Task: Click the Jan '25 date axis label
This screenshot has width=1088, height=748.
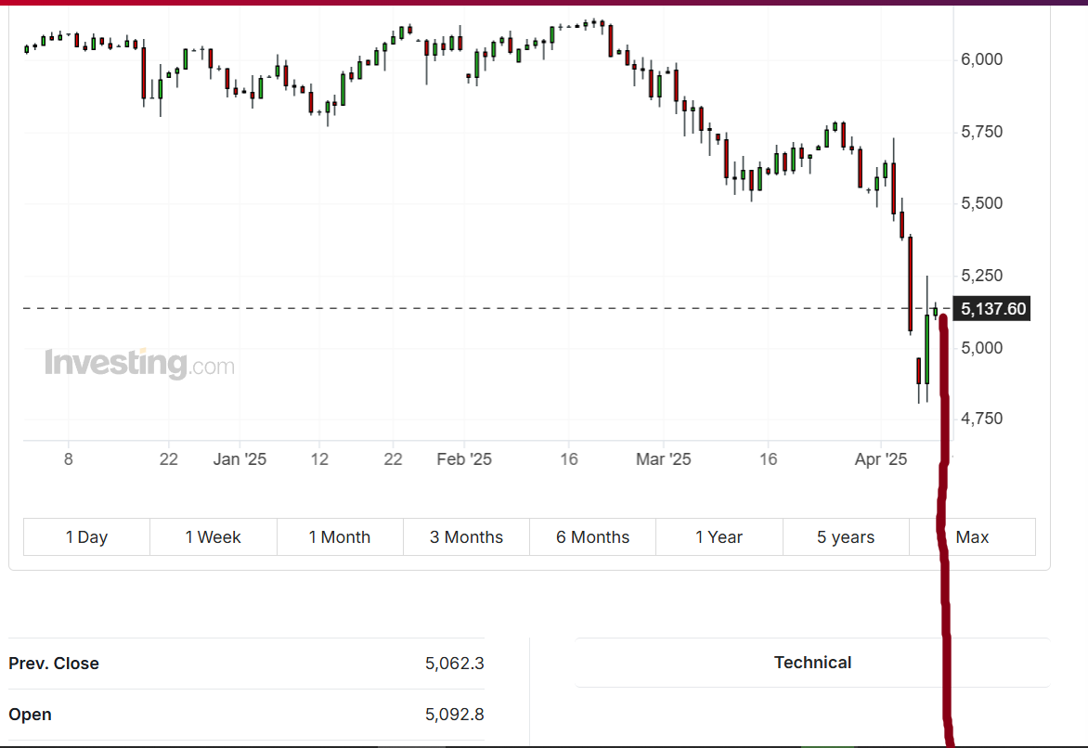Action: pos(240,459)
